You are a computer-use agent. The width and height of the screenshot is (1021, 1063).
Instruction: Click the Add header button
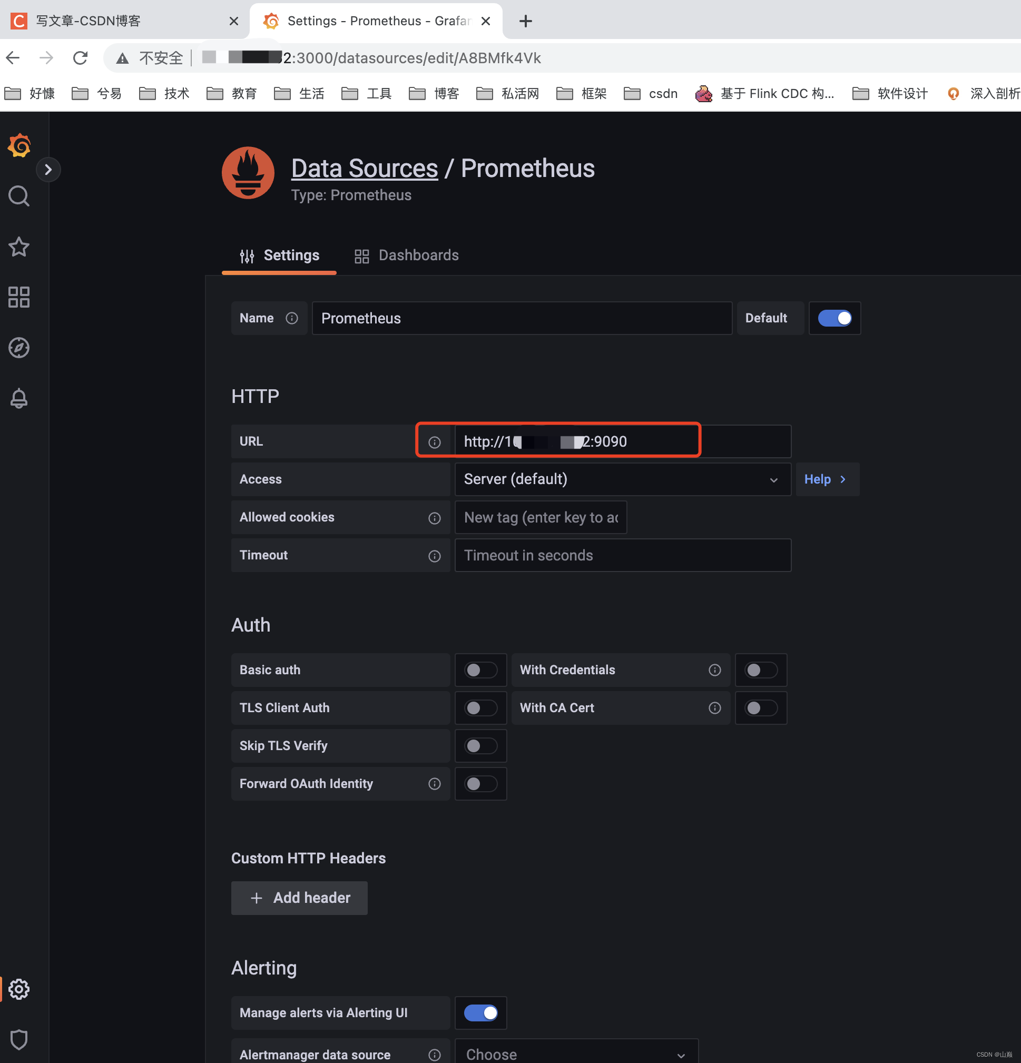[299, 898]
